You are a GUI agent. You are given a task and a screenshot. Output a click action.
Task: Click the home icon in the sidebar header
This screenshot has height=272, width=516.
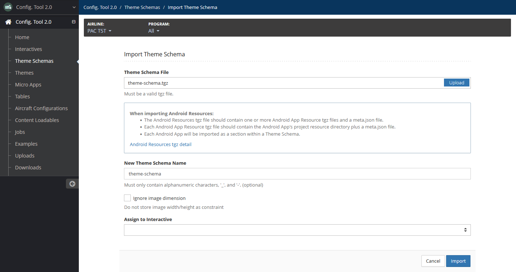[x=8, y=22]
